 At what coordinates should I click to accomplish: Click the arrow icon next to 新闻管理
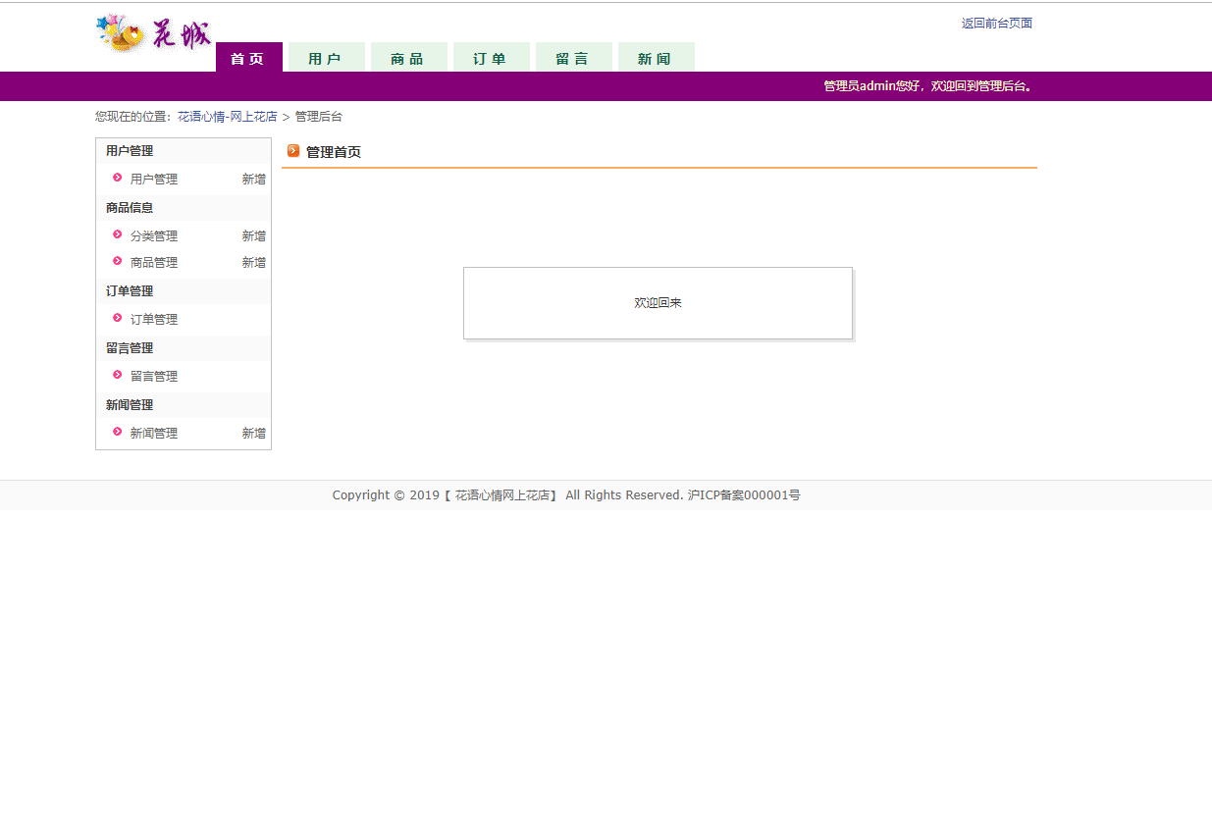pos(117,433)
